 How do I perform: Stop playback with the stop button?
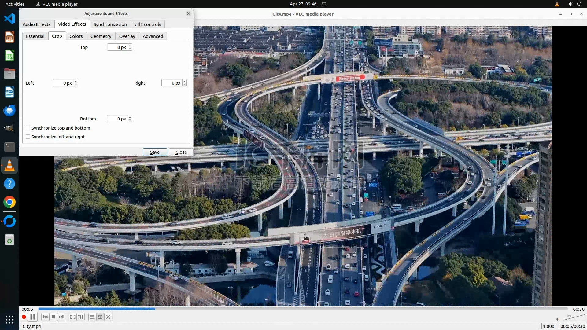(53, 317)
